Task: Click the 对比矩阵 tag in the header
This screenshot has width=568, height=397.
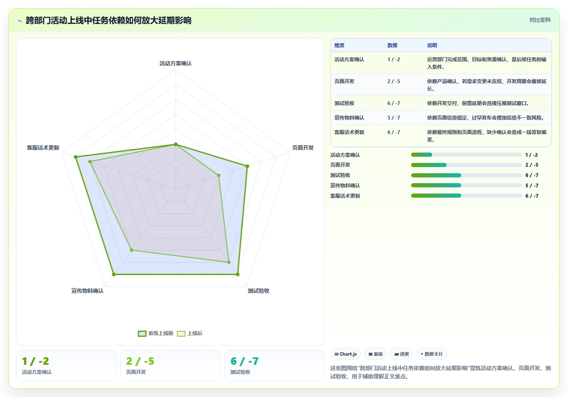Action: click(540, 20)
